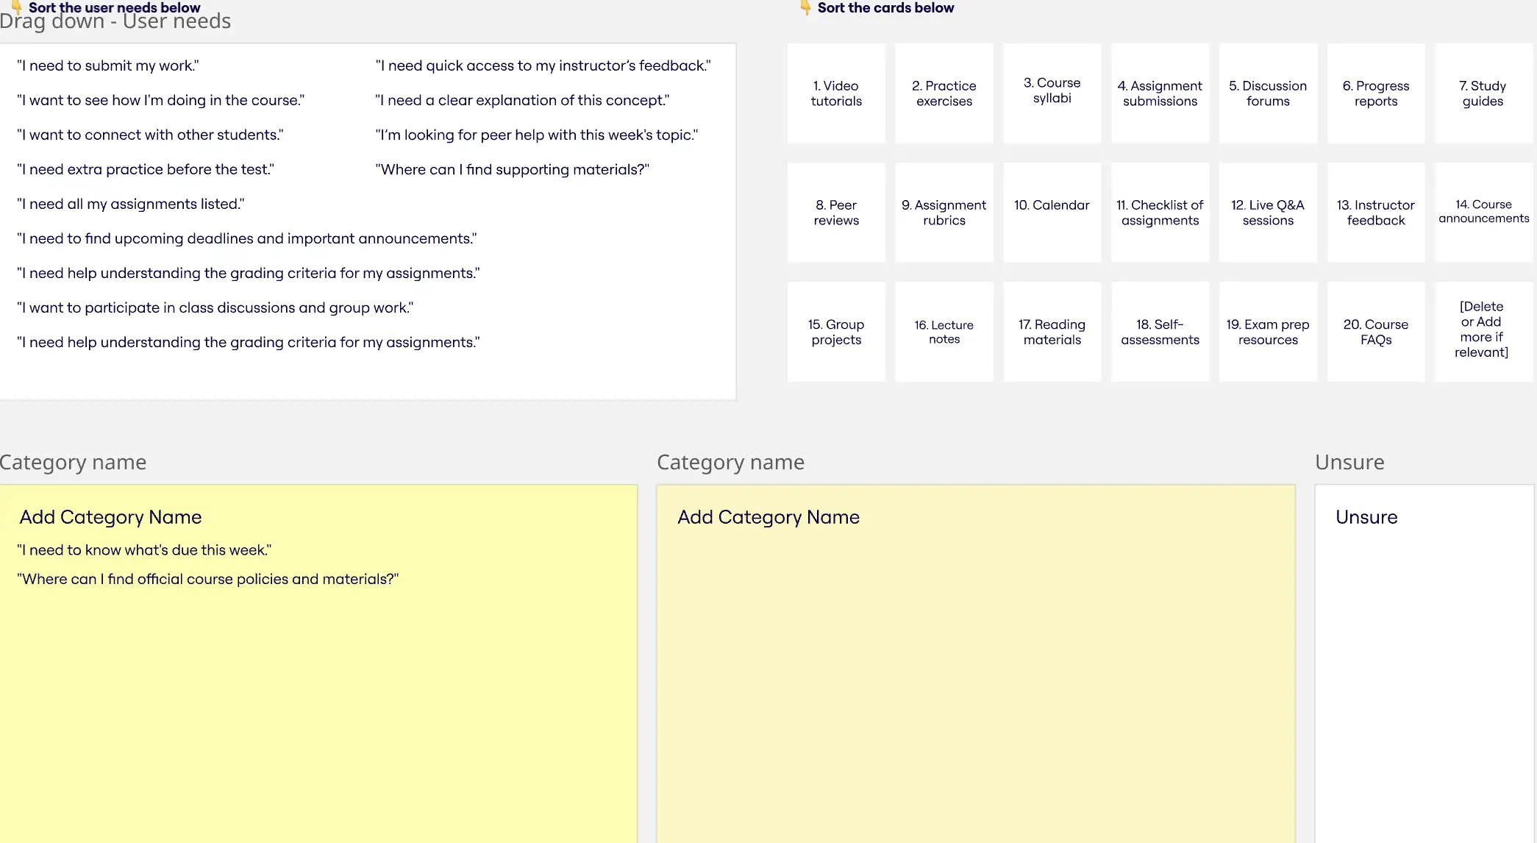Click the '12. Live Q&A sessions' card

1268,213
